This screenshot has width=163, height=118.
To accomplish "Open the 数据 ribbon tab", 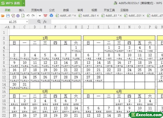I will [66, 10].
